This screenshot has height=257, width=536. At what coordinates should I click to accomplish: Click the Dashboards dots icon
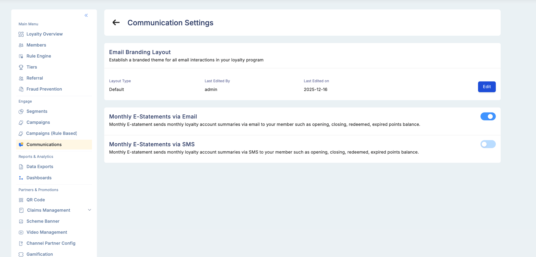pos(21,178)
